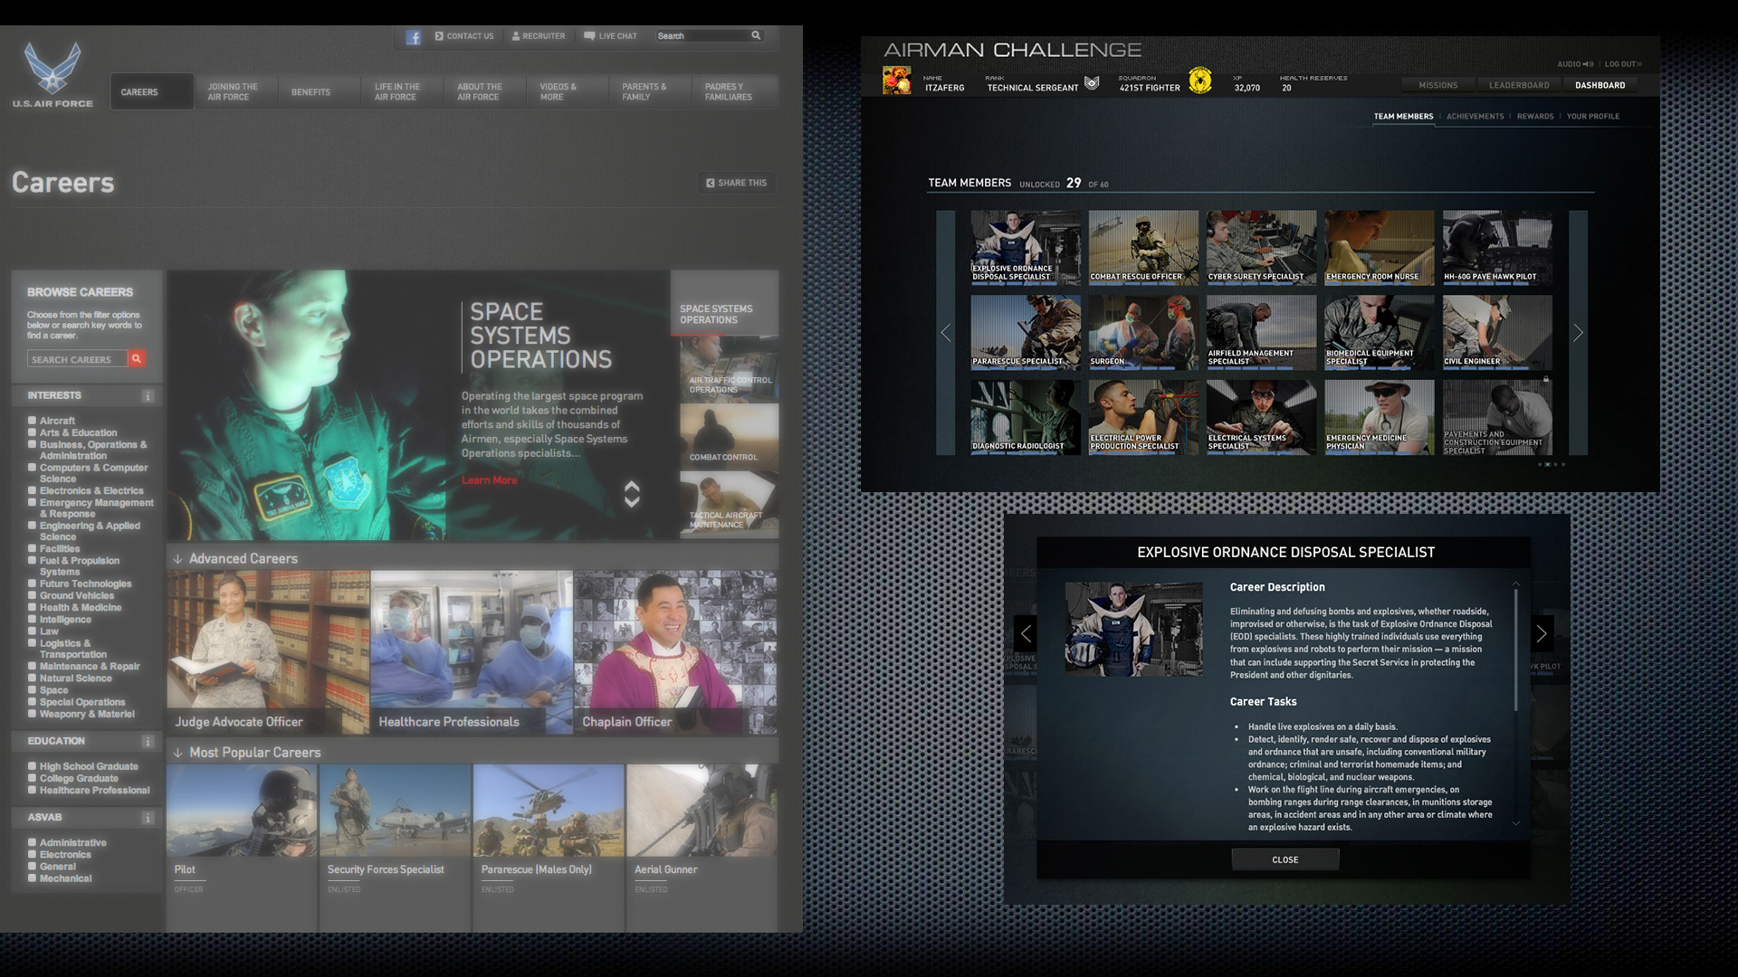Click the Facebook icon in top bar
1738x977 pixels.
[413, 37]
